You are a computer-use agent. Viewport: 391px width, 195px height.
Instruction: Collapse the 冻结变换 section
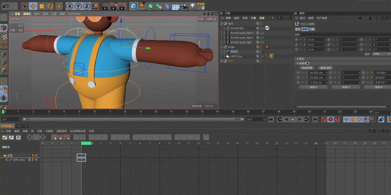[298, 63]
